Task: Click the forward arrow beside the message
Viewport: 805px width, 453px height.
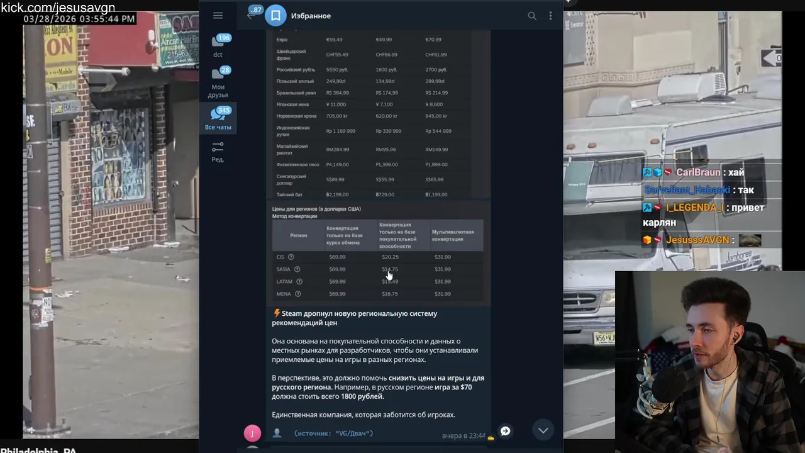Action: [505, 431]
